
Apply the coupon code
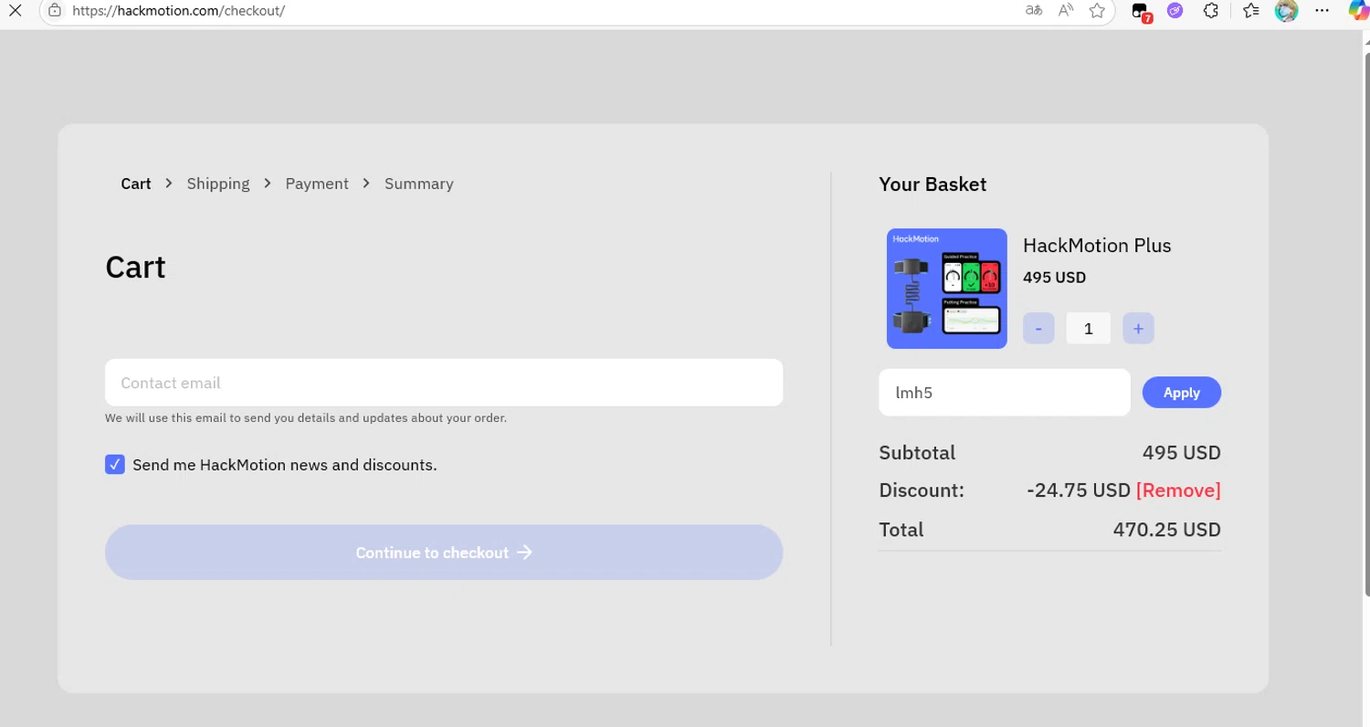click(x=1182, y=393)
